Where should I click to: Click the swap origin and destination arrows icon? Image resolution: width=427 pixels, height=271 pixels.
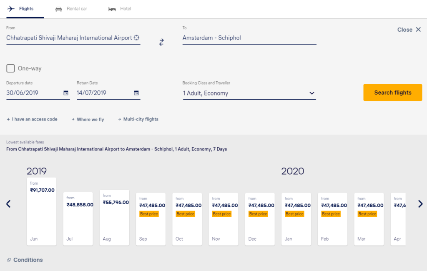click(161, 42)
